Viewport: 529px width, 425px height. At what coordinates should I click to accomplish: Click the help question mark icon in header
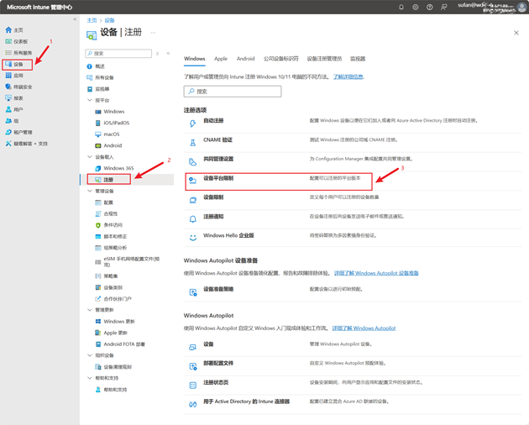coord(429,7)
